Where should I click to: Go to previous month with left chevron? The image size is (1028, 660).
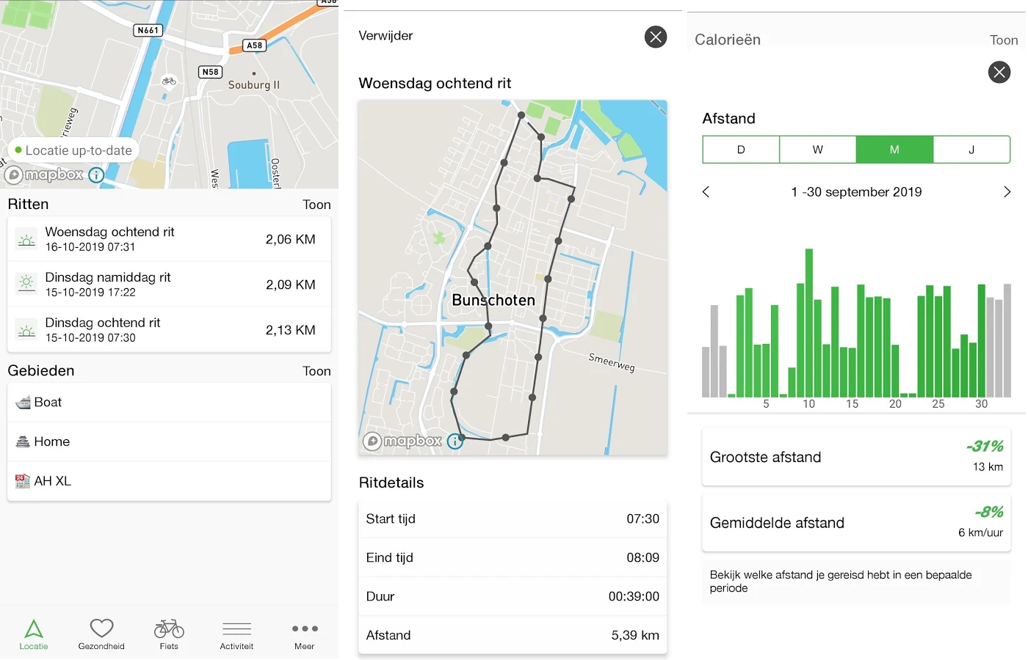click(706, 191)
